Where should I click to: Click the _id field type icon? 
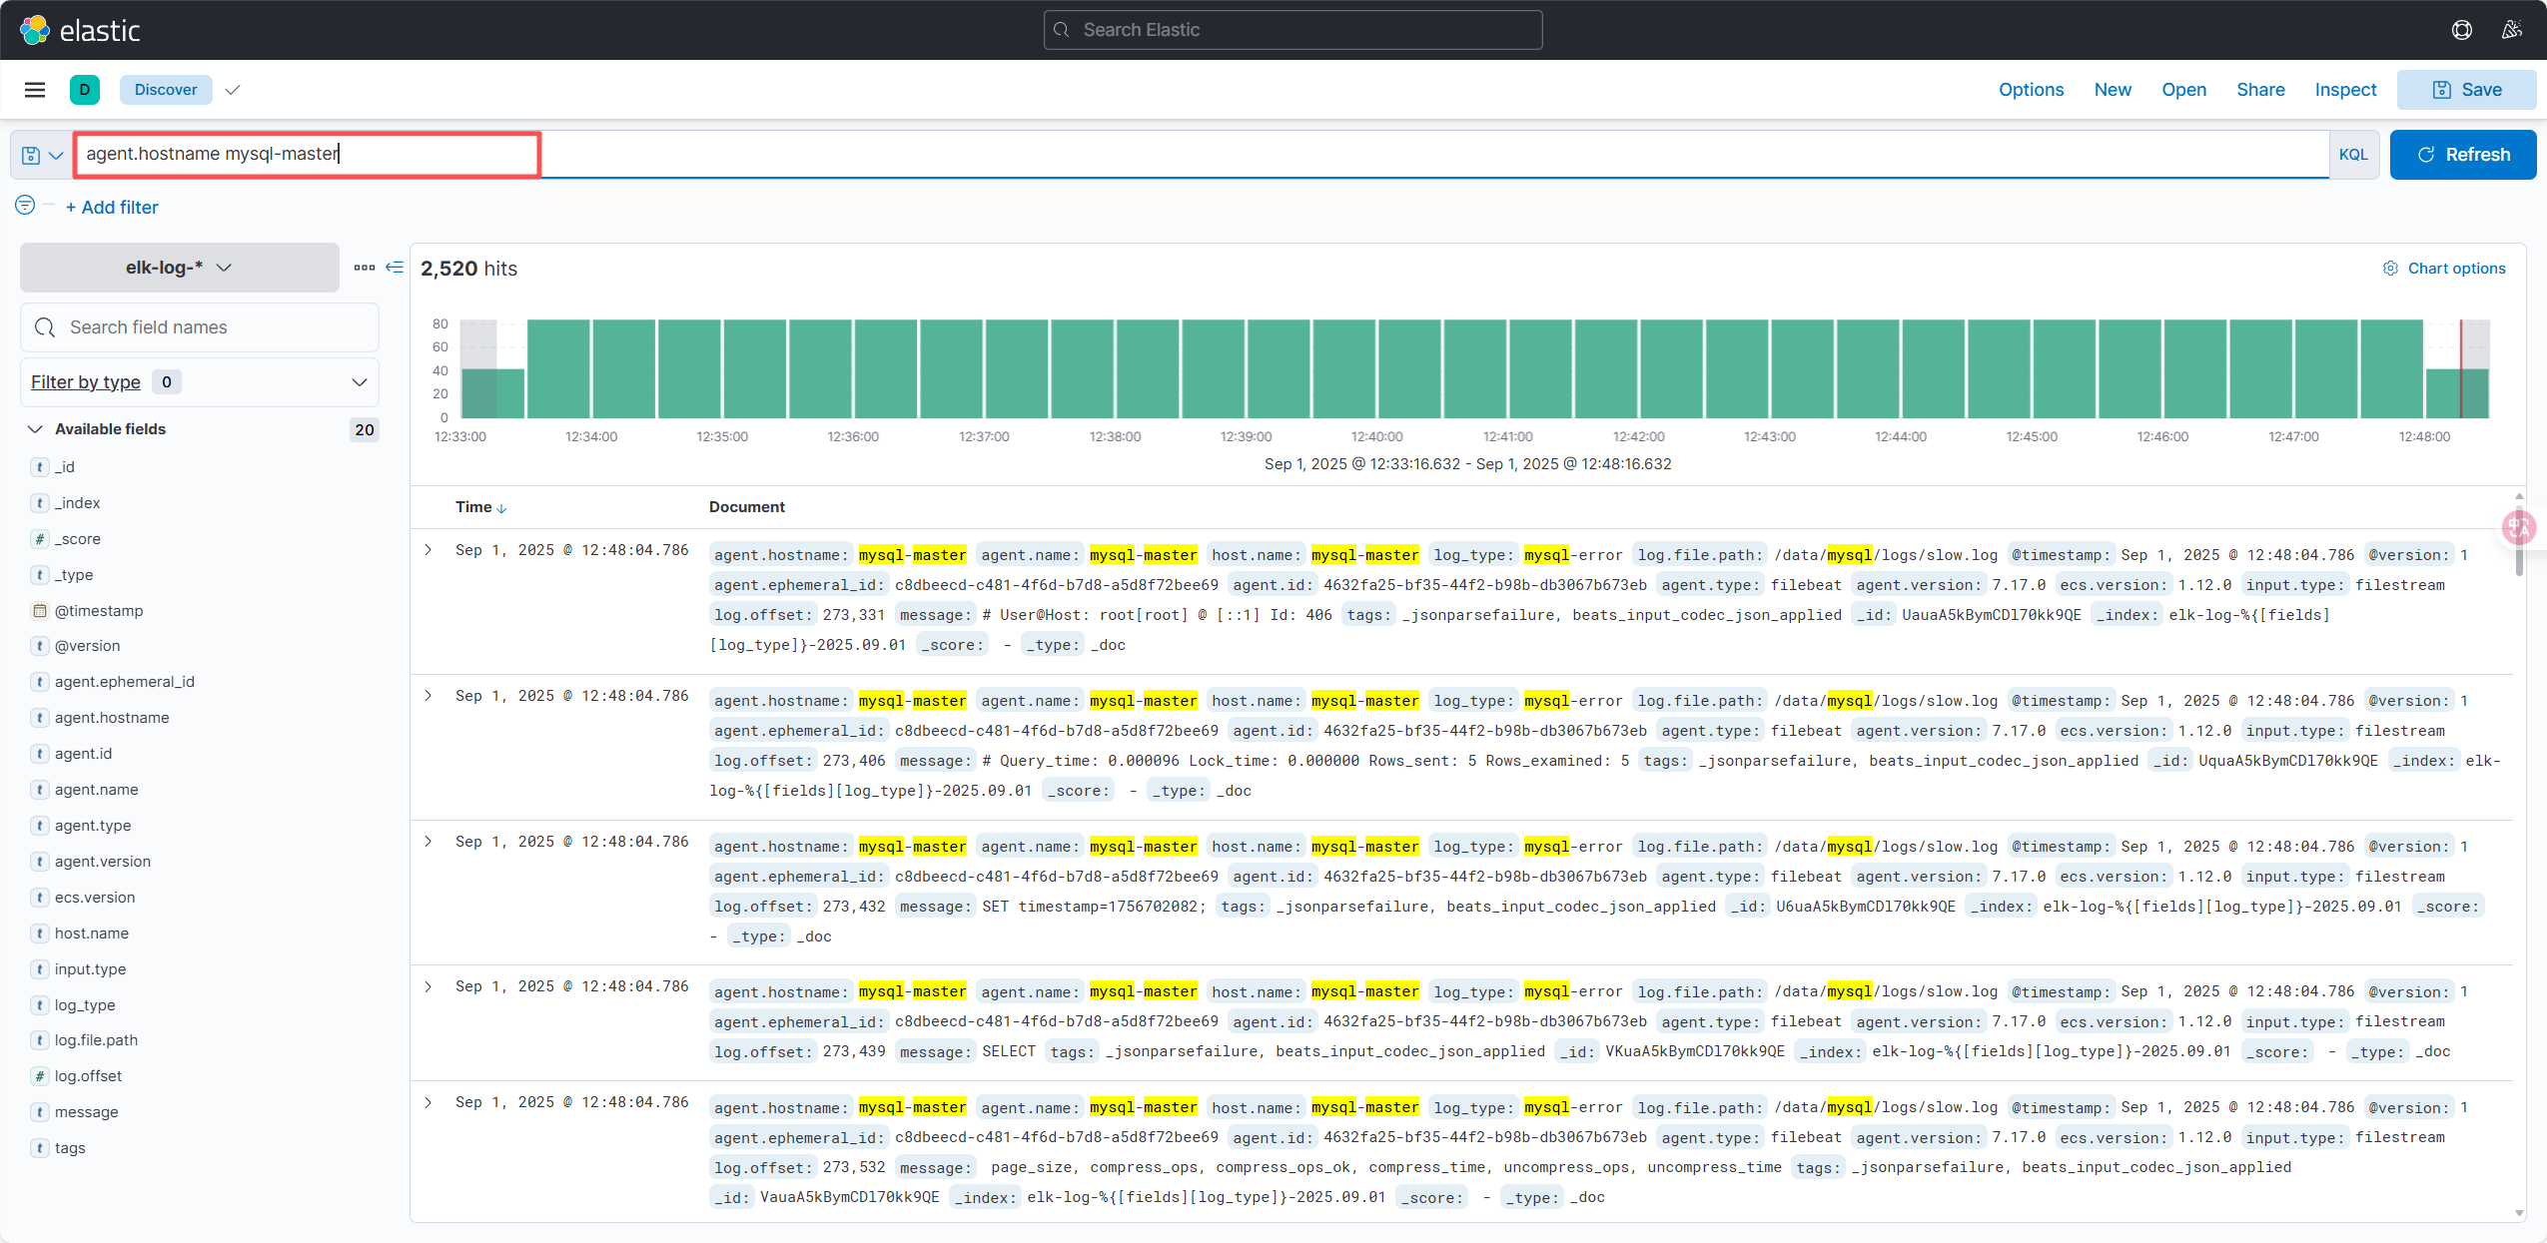40,467
